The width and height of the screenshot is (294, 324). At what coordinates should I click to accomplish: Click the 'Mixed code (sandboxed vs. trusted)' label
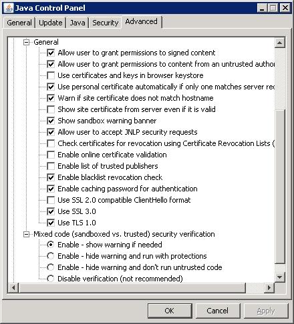(x=124, y=234)
